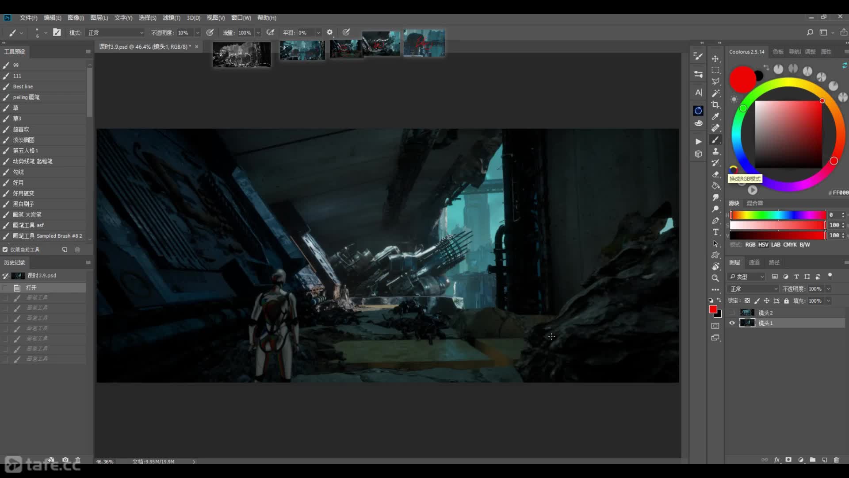
Task: Open 图层(L) menu
Action: click(x=99, y=18)
